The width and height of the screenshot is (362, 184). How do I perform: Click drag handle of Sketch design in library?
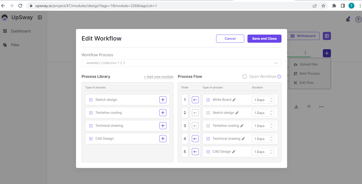[x=91, y=100]
